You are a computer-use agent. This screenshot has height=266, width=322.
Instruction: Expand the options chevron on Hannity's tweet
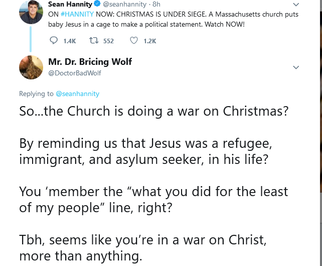295,5
